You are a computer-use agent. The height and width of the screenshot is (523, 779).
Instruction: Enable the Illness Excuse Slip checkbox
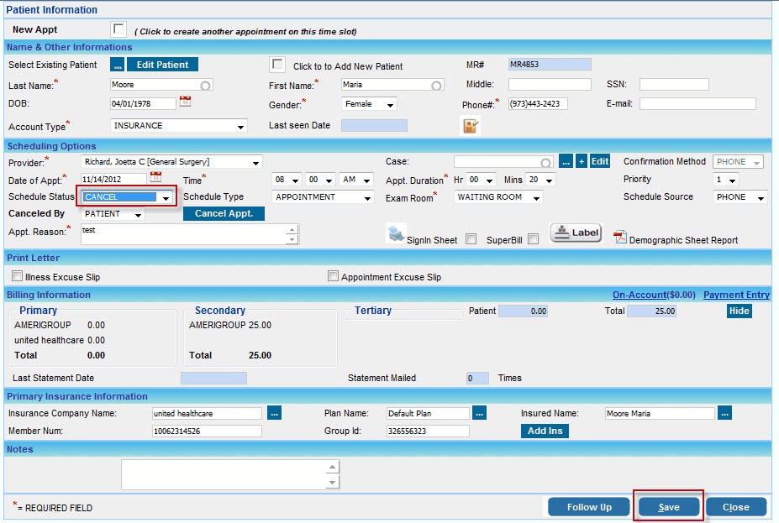coord(18,276)
